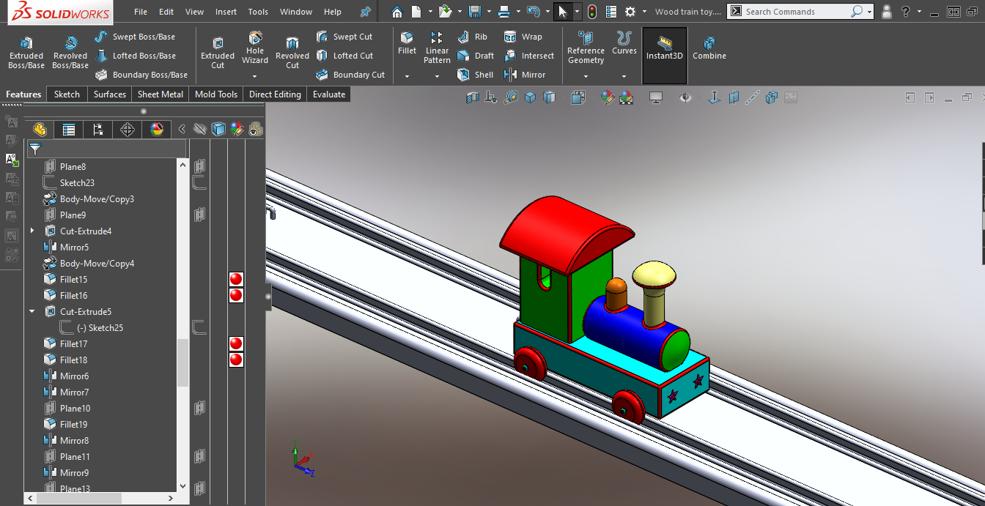Choose the Swept Cut tool
The height and width of the screenshot is (506, 985).
(344, 37)
